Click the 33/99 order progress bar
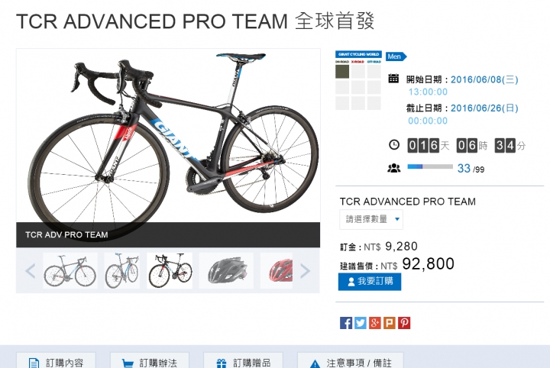Viewport: 550px width, 368px height. coord(430,167)
